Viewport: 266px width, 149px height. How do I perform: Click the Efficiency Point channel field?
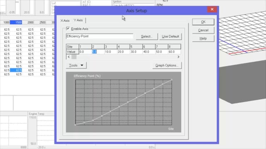(x=100, y=36)
